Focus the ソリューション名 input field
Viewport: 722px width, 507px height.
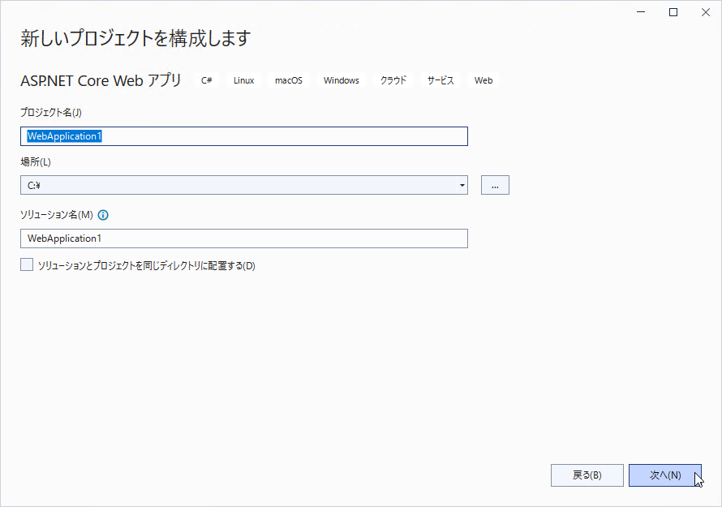click(x=244, y=238)
